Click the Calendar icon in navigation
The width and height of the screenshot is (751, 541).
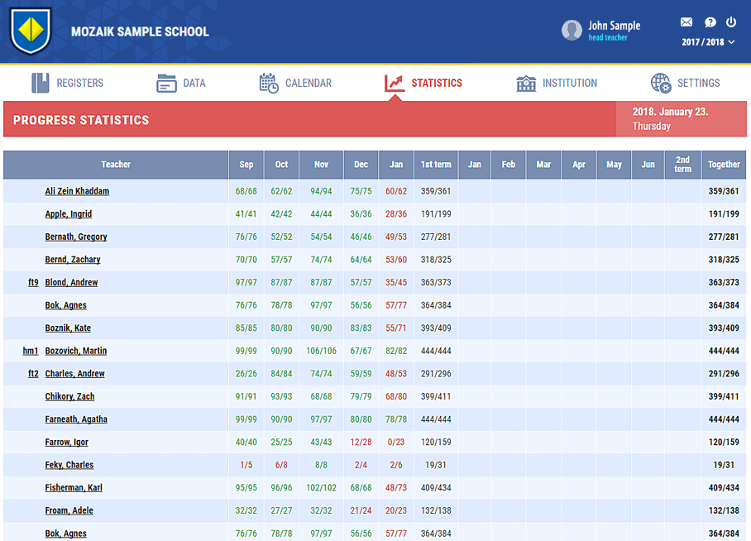(269, 83)
